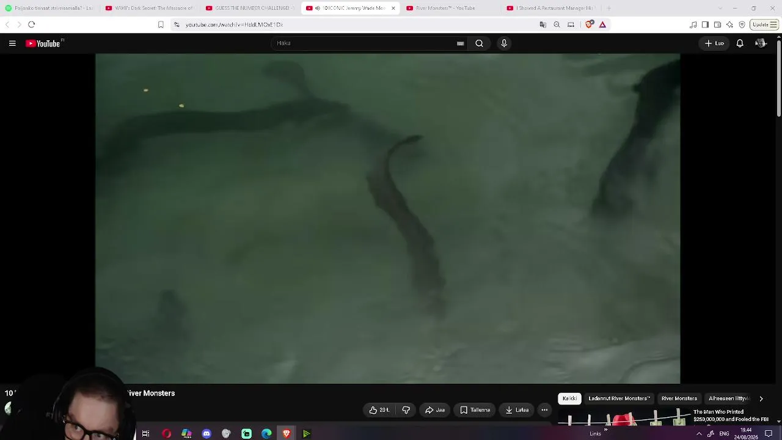Show hidden system tray icons

coord(699,434)
